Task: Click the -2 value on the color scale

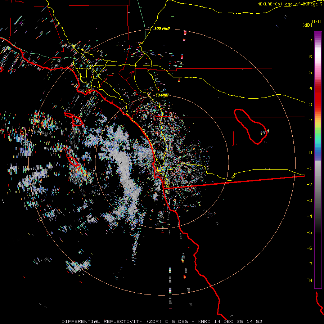Action: click(x=309, y=185)
